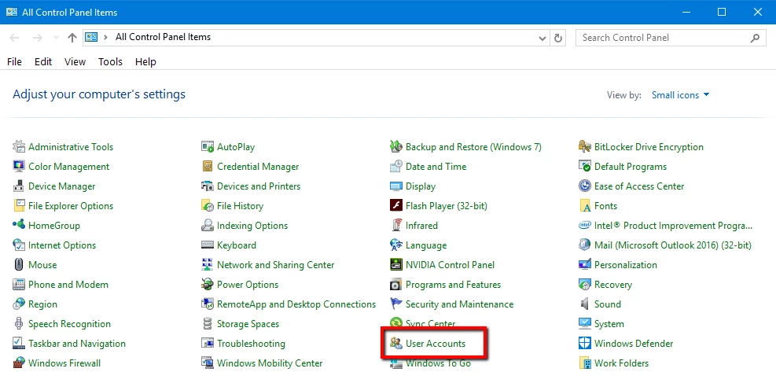Click the Ease of Access Center icon
The width and height of the screenshot is (776, 383).
[585, 186]
